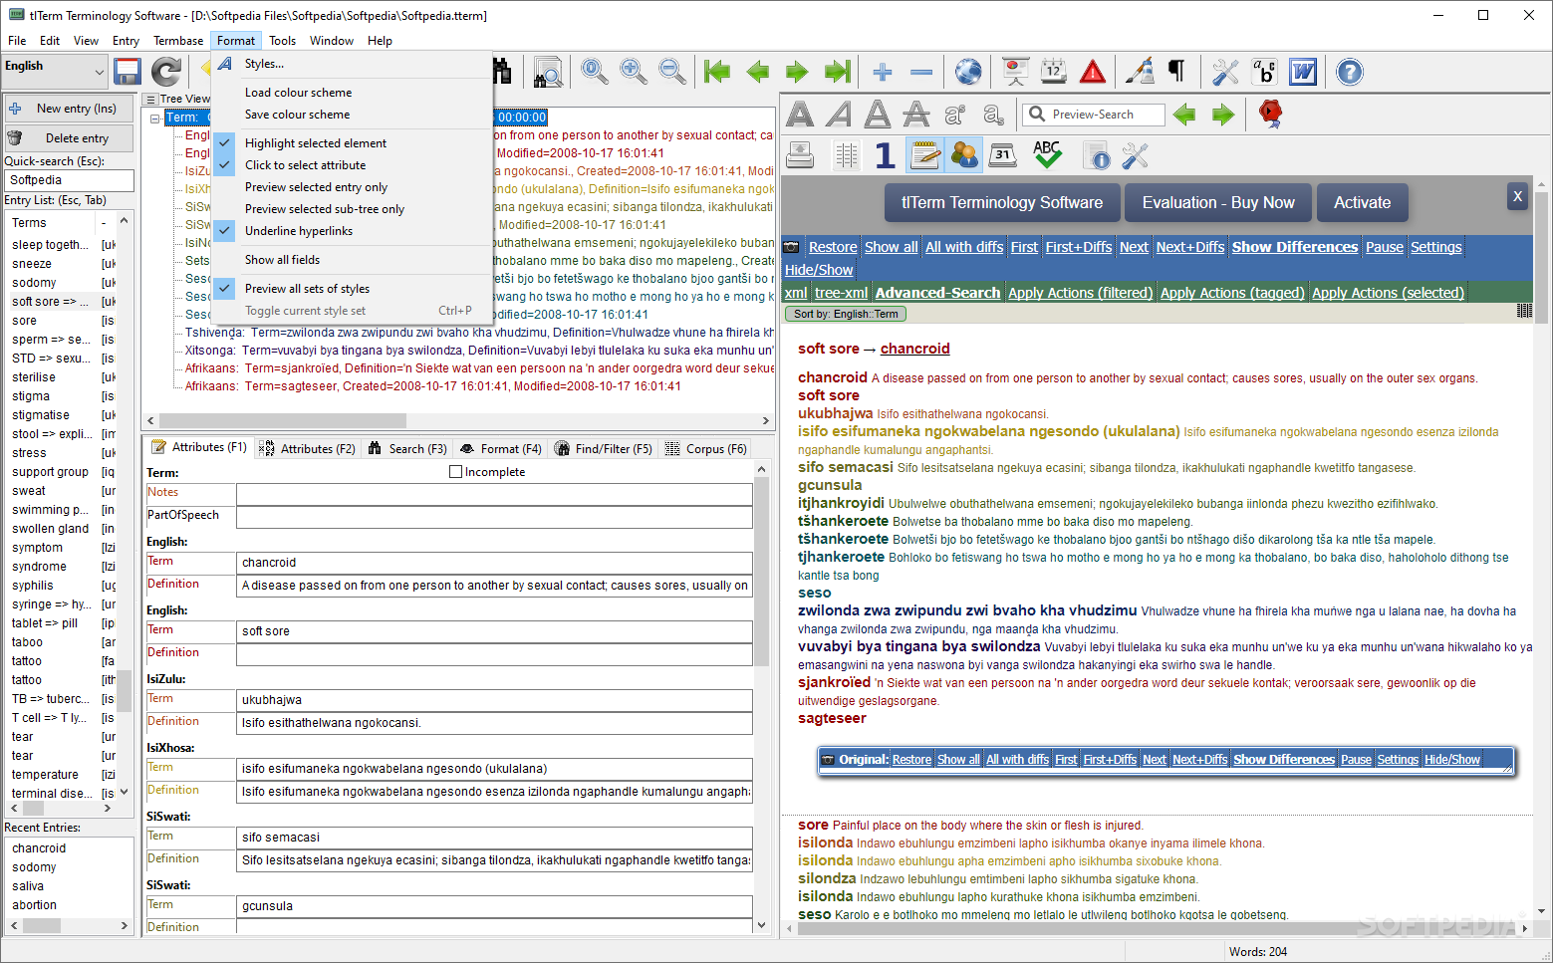Click the Sort by English Term label

(x=846, y=314)
